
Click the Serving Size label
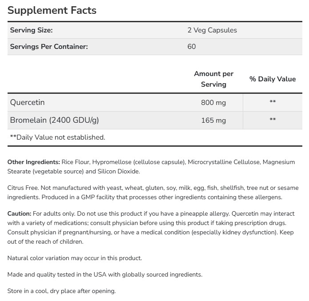[31, 30]
